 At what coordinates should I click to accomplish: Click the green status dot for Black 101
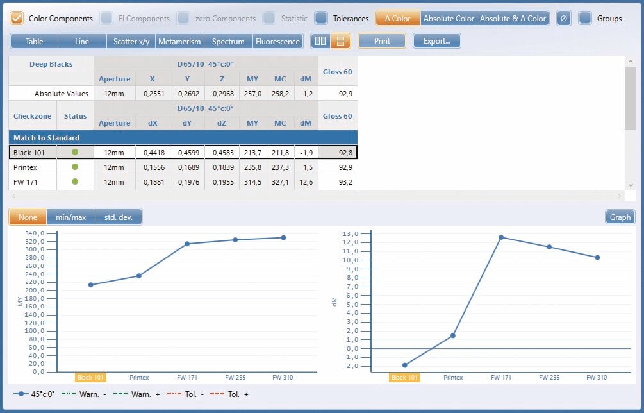75,152
